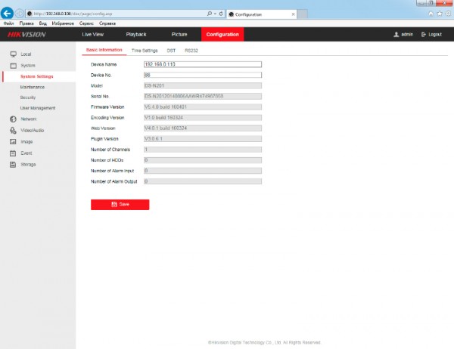Go to Live View page
Screen dimensions: 454x349
pyautogui.click(x=92, y=35)
